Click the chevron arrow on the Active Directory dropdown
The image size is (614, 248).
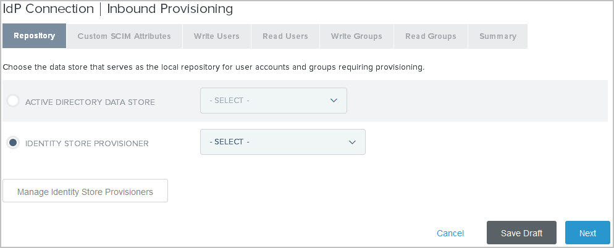(x=334, y=101)
